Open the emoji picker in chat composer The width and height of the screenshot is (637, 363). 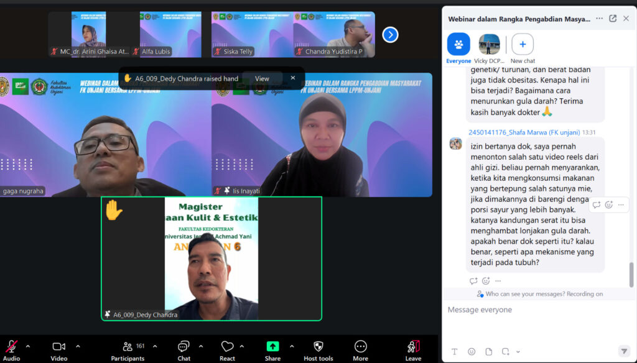(x=472, y=352)
